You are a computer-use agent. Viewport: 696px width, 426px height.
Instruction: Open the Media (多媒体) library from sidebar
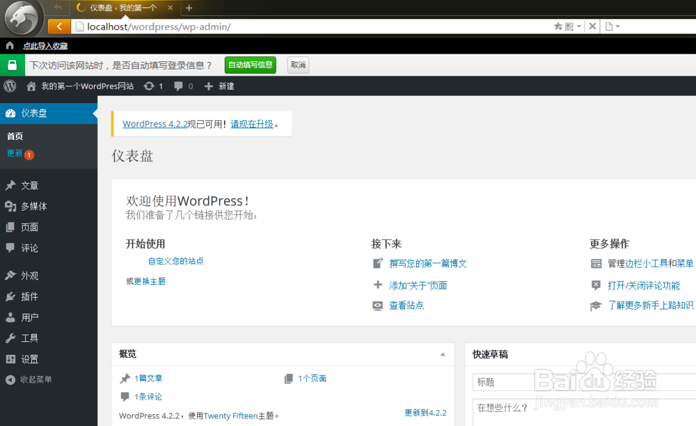tap(31, 206)
